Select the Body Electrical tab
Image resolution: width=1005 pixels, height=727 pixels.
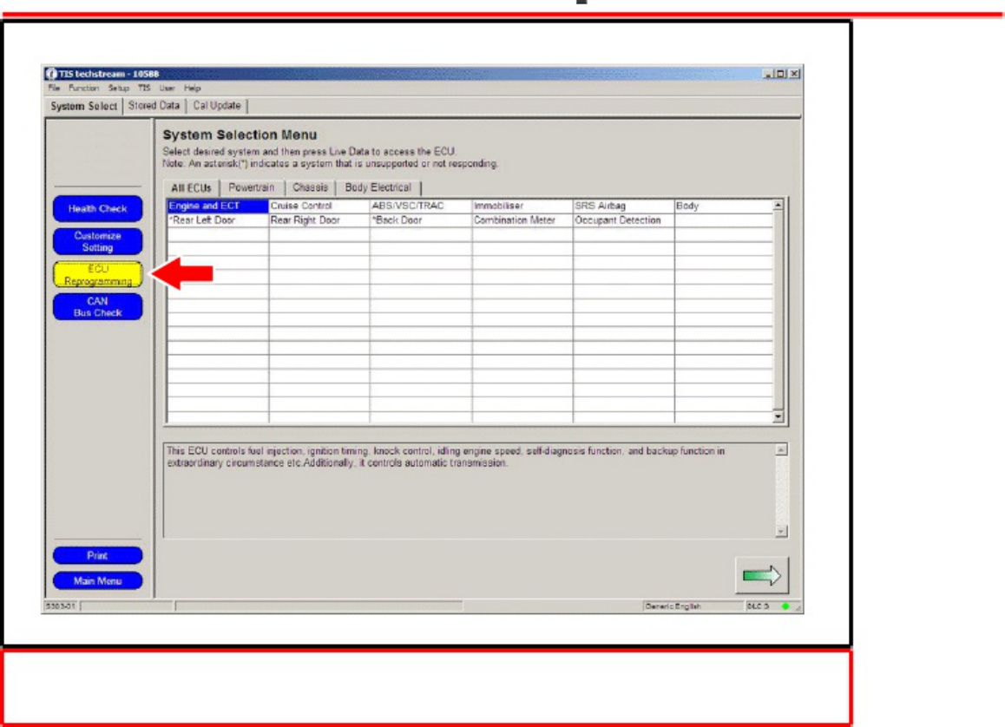point(378,187)
